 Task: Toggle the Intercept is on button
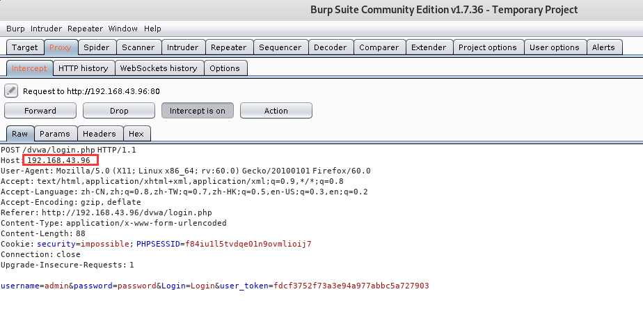[x=197, y=111]
